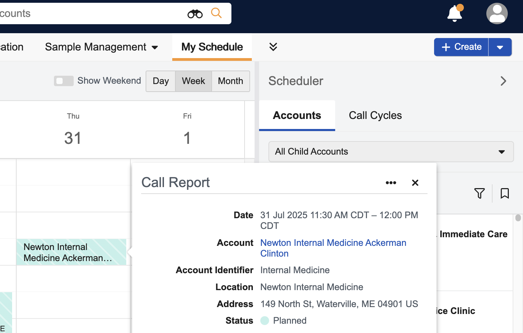Click the bookmark icon in Scheduler
The image size is (523, 333).
(x=505, y=193)
